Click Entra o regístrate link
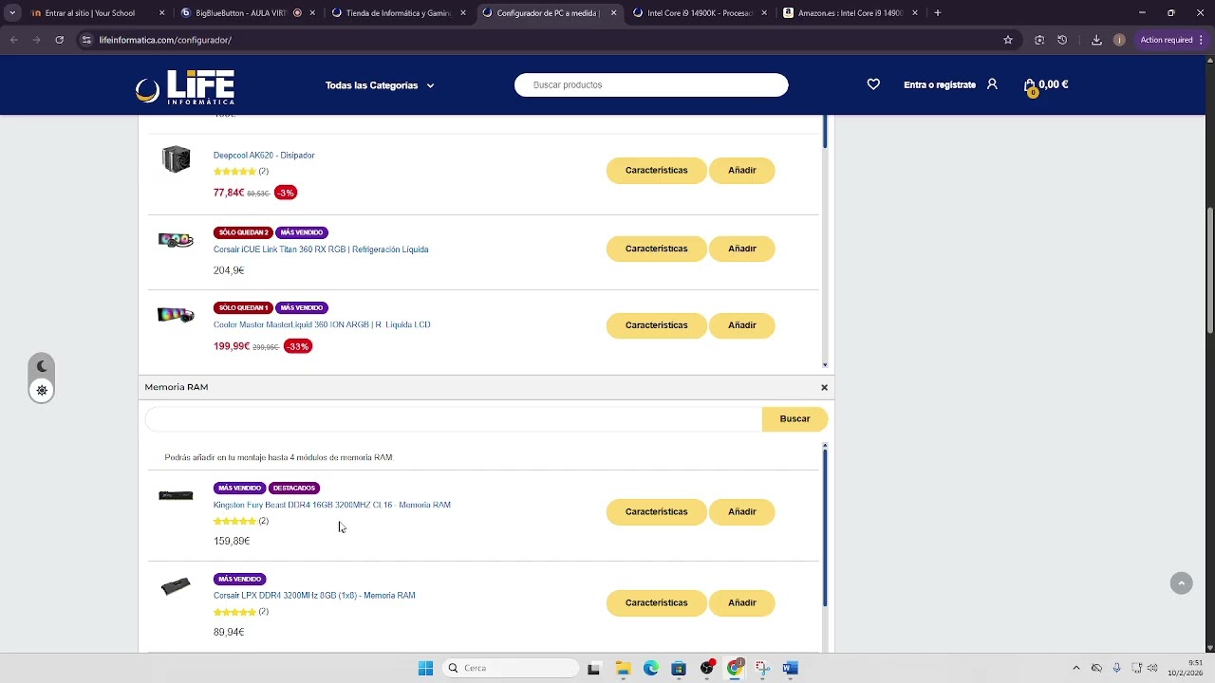The image size is (1215, 683). tap(940, 85)
